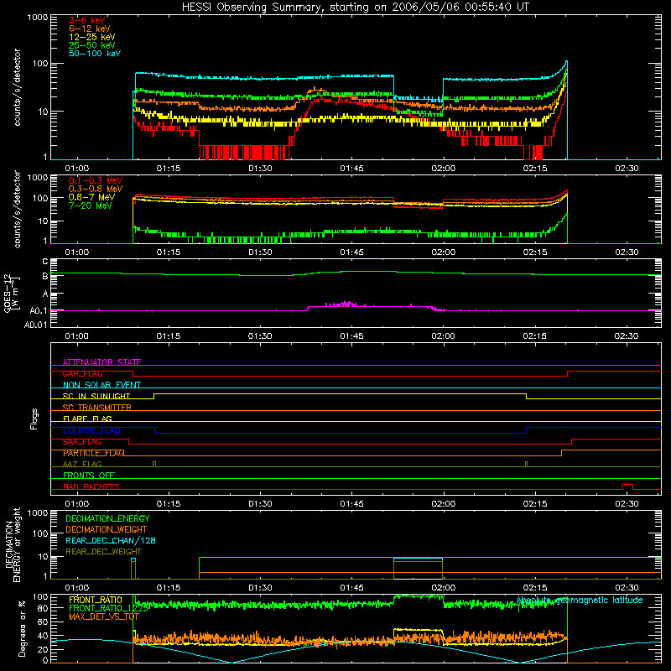
Task: Click the 0.1-0.3 MeV legend label
Action: pos(96,180)
